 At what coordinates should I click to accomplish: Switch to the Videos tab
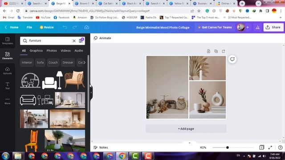65,51
